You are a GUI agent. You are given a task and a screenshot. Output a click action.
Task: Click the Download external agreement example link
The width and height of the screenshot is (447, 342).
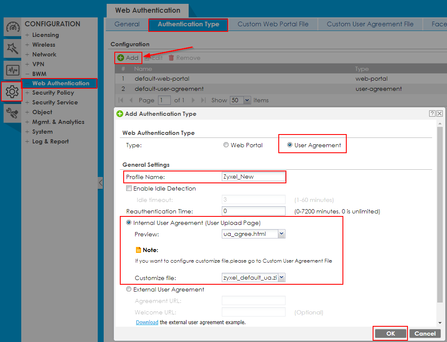[147, 322]
